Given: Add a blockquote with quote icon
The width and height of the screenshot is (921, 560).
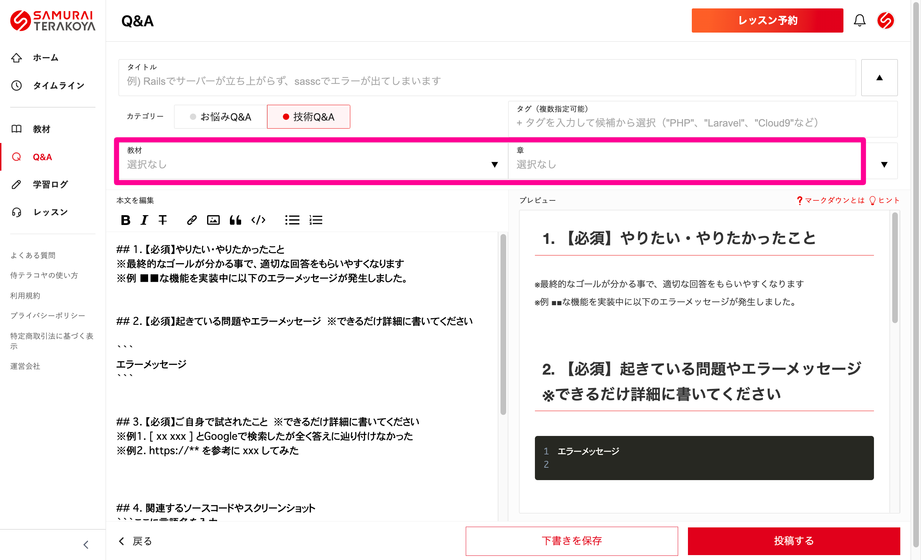Looking at the screenshot, I should [x=235, y=220].
